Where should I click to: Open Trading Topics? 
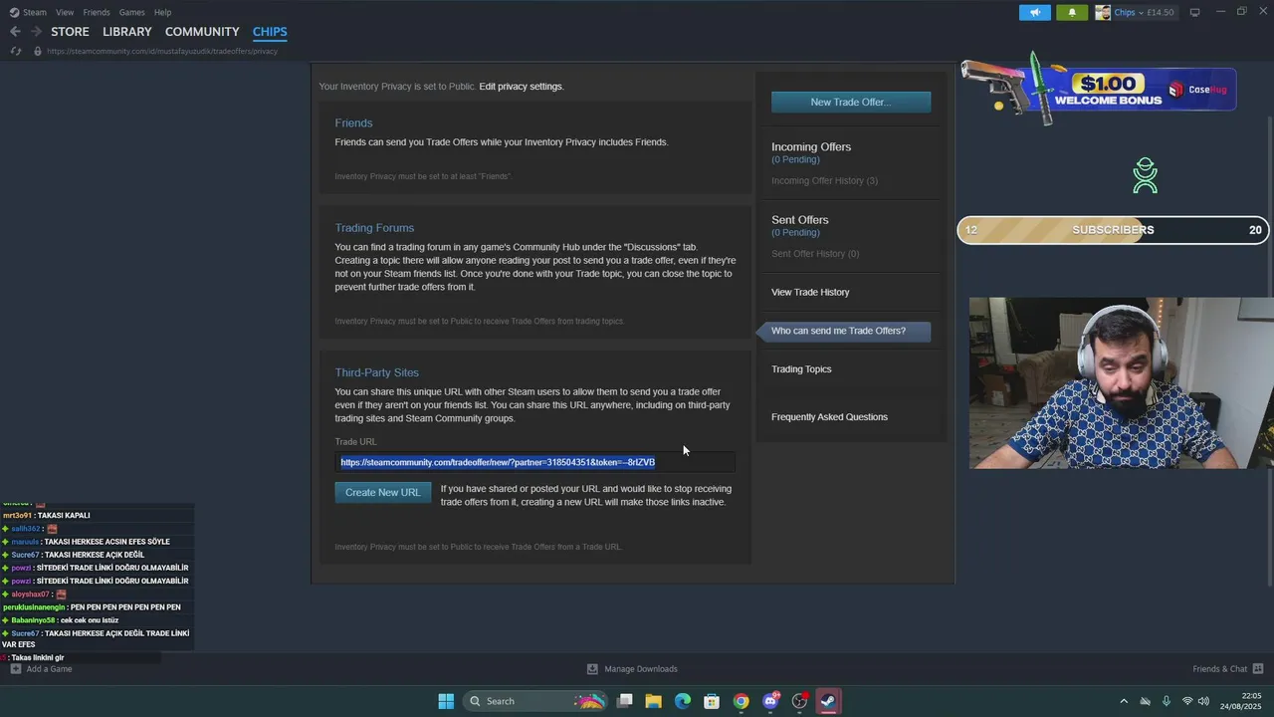(801, 369)
